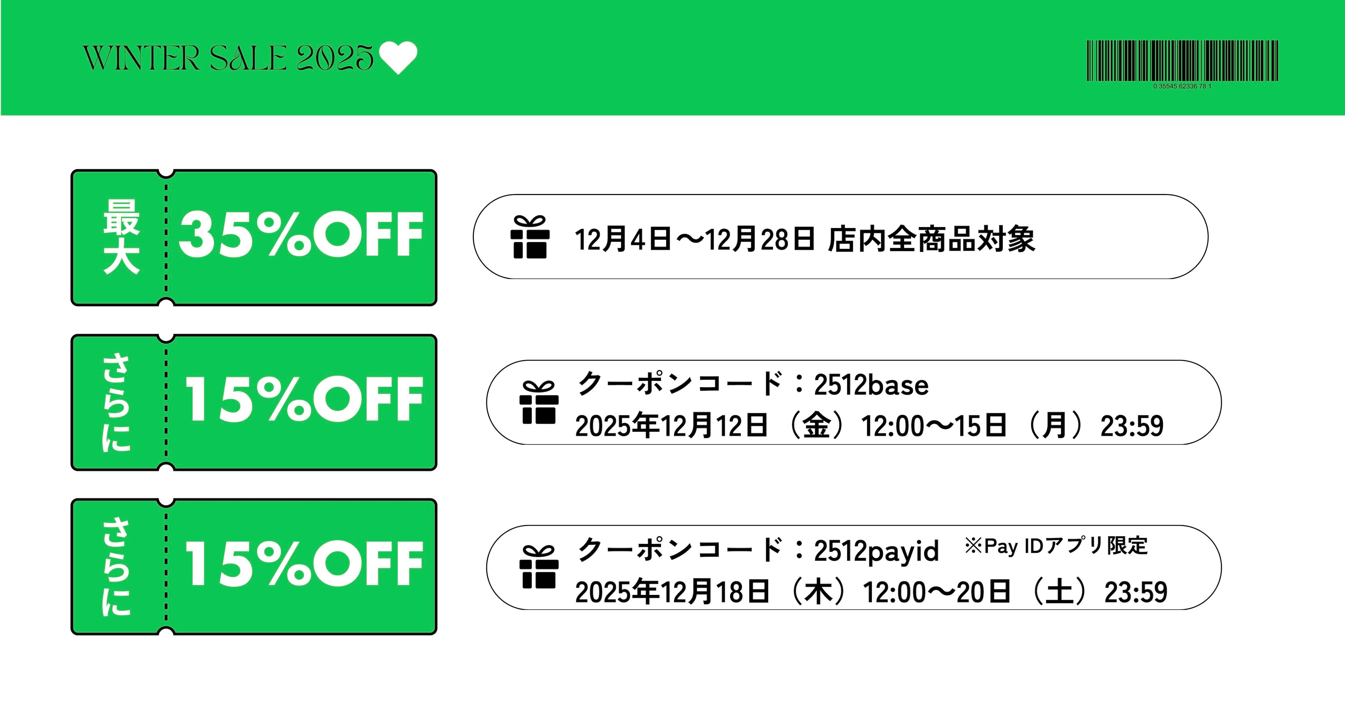Click 15%OFF text on the bottom coupon
Screen dimensions: 1345x703
pos(304,564)
